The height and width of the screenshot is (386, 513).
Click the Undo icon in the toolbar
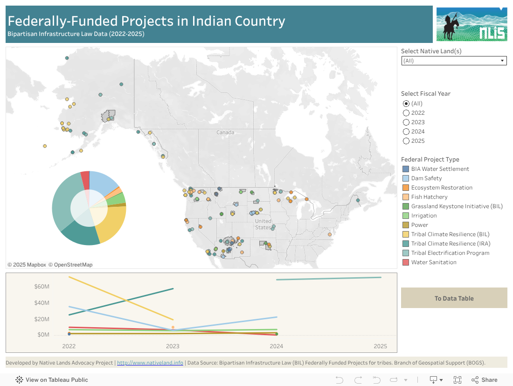pyautogui.click(x=340, y=380)
